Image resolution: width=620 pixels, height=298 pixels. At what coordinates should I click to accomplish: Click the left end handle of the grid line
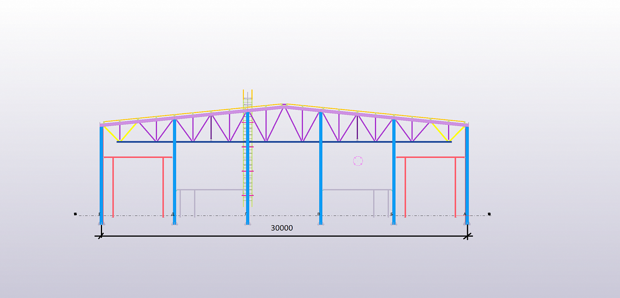[x=75, y=214]
